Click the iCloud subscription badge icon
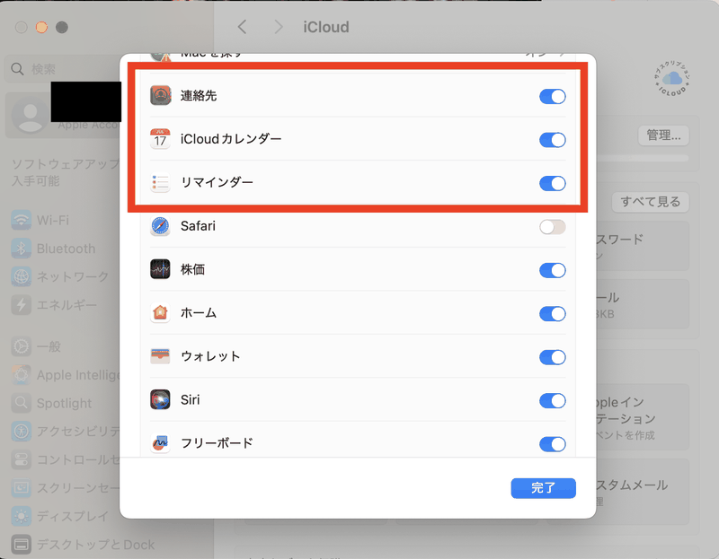The width and height of the screenshot is (719, 559). point(672,78)
